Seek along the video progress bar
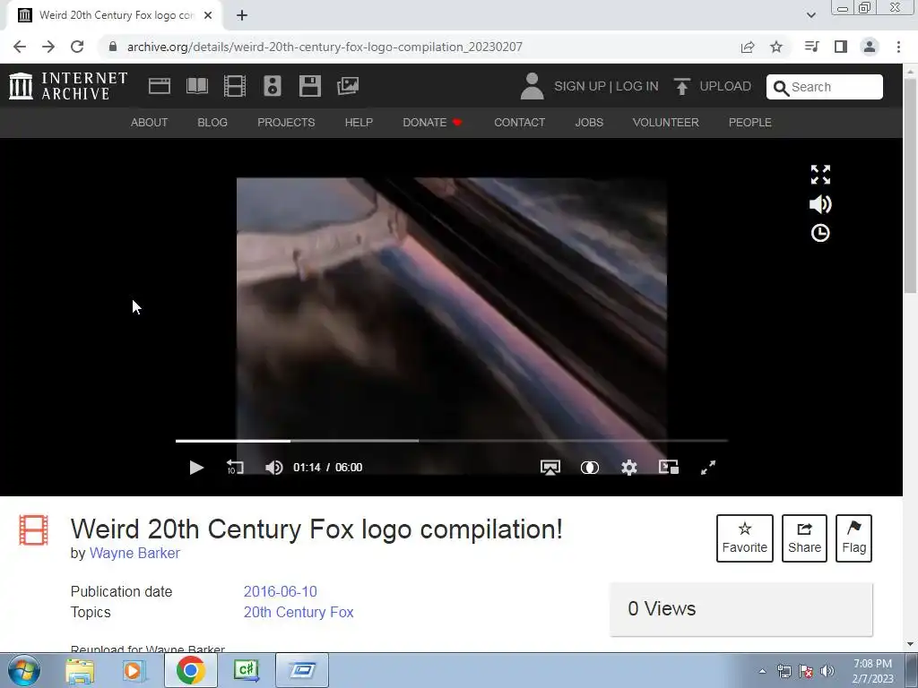The image size is (918, 688). click(x=452, y=441)
